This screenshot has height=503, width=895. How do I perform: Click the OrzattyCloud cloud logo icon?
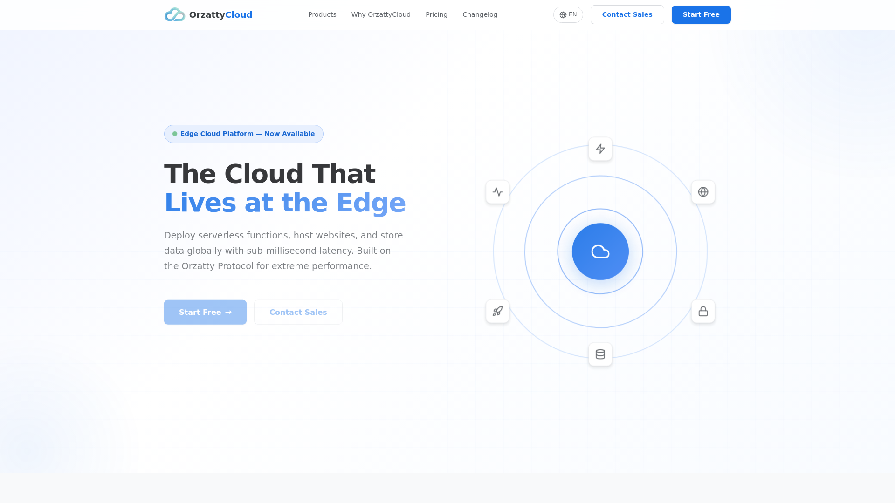[175, 14]
